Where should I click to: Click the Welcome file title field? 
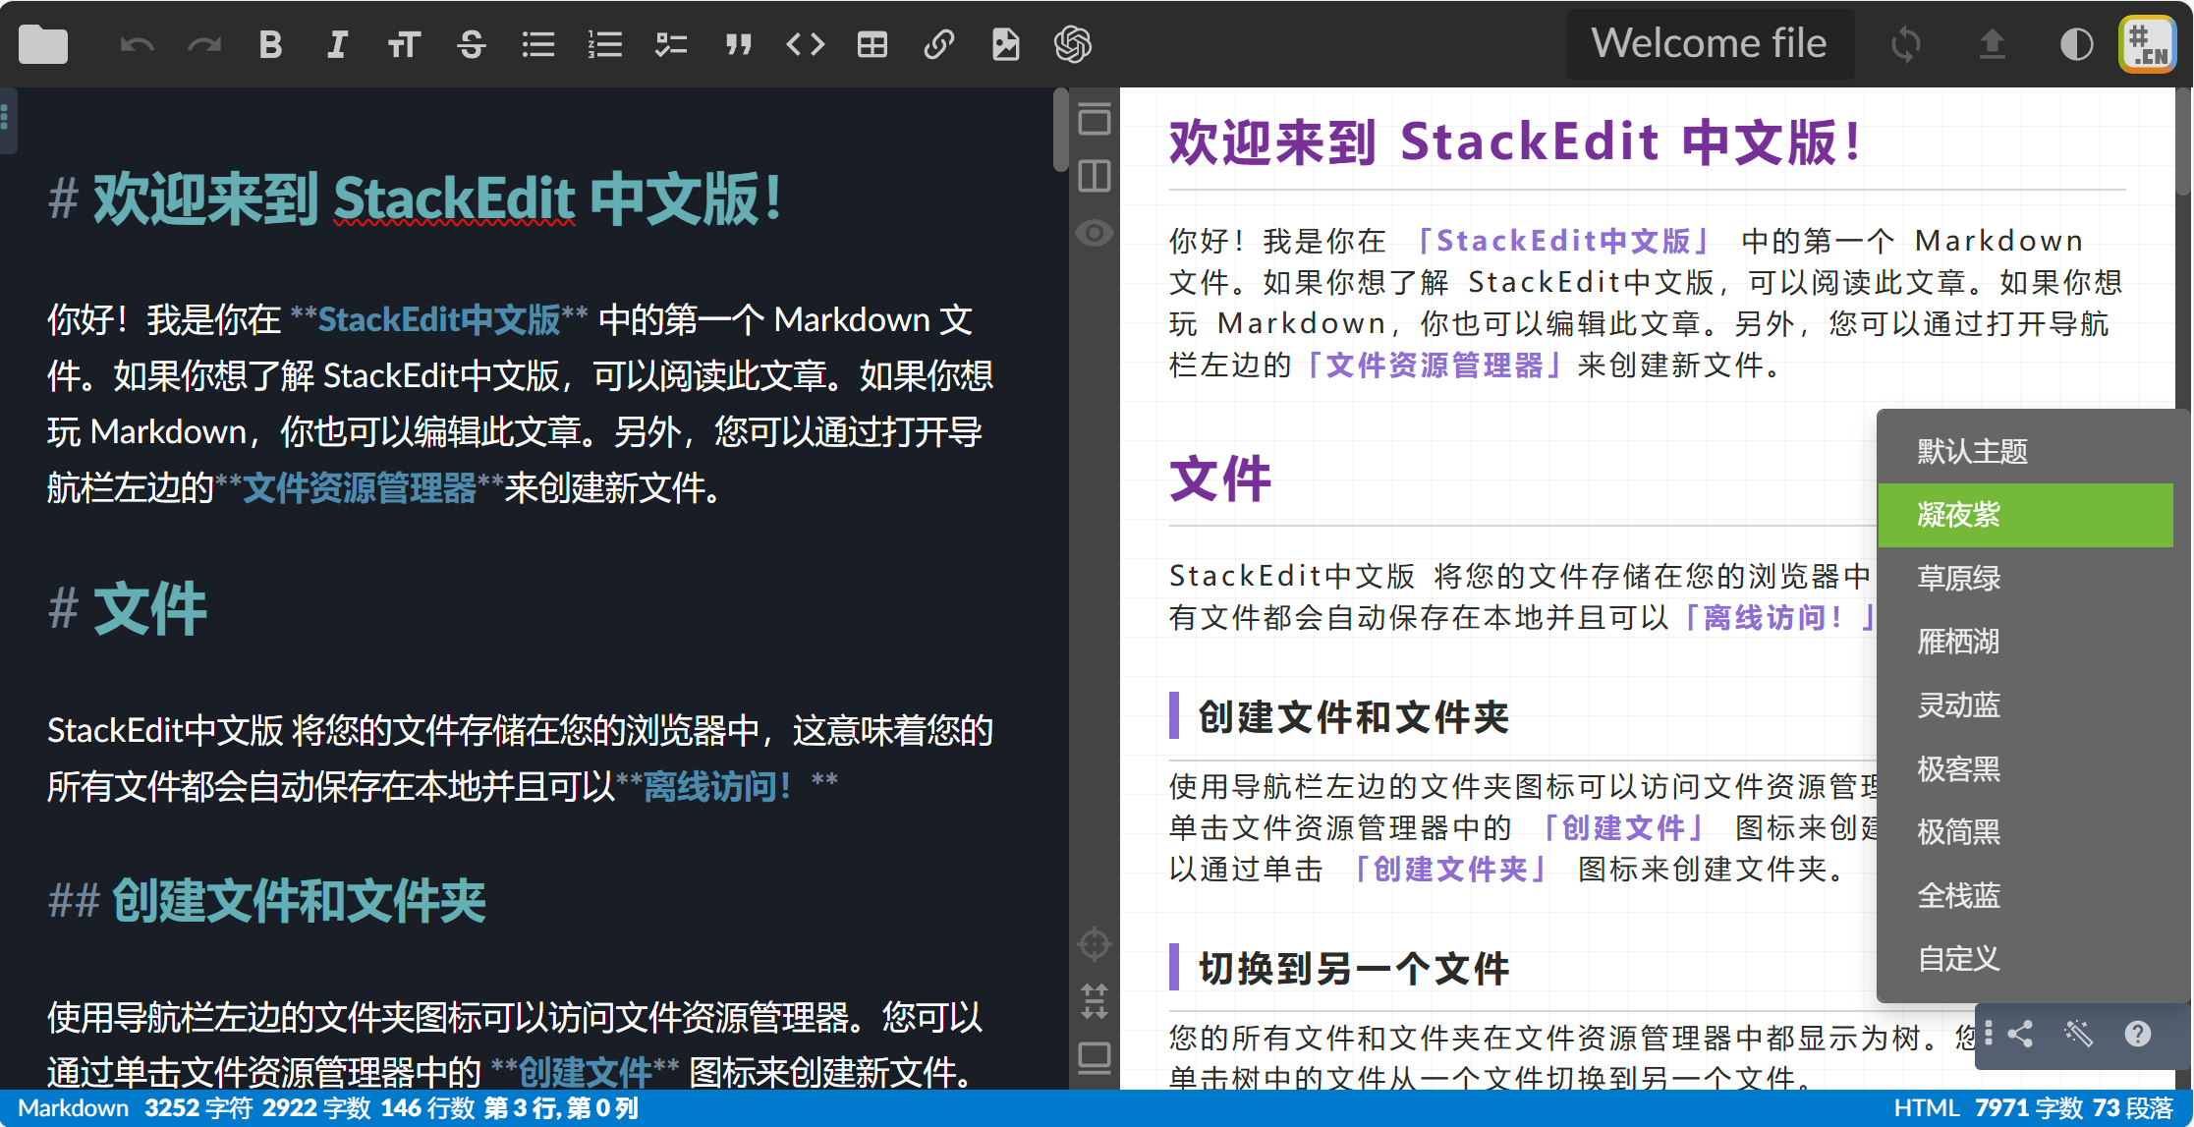point(1710,42)
